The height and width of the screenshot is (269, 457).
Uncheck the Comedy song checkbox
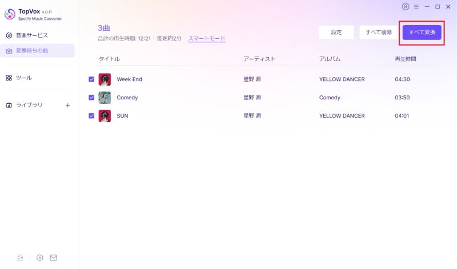(91, 97)
